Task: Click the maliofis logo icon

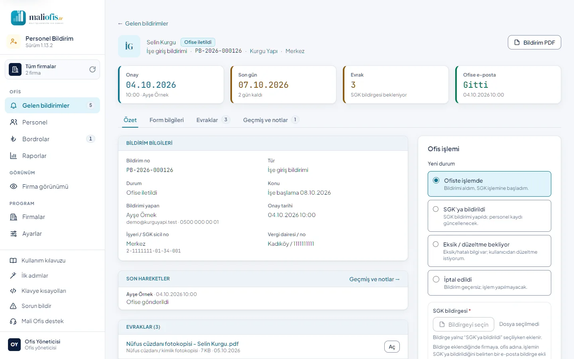Action: click(x=18, y=18)
